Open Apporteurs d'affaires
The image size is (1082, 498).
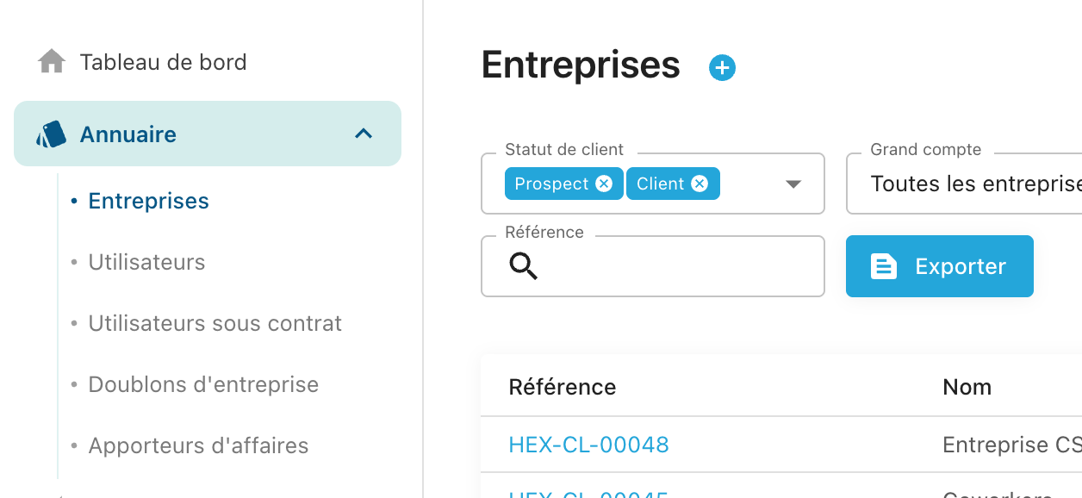(x=198, y=445)
